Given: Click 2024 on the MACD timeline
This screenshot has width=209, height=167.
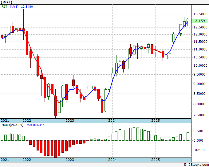Looking at the screenshot, I should [112, 160].
